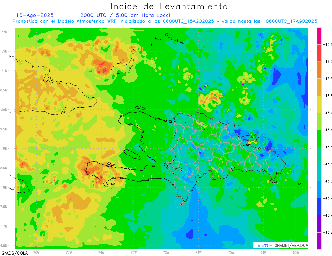Screen dimensions: 332x256
Task: Pick the cyan swatch in the color bar
Action: pyautogui.click(x=319, y=173)
